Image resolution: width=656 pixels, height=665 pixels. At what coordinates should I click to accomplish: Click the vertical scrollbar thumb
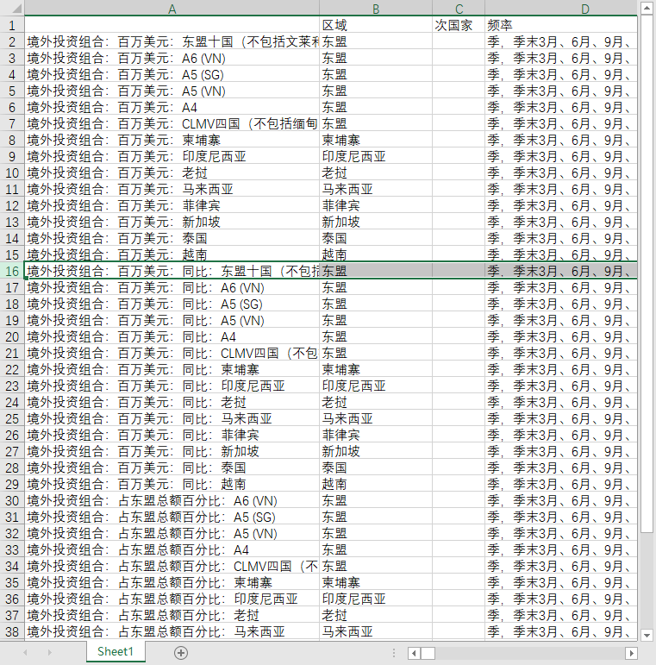point(647,273)
